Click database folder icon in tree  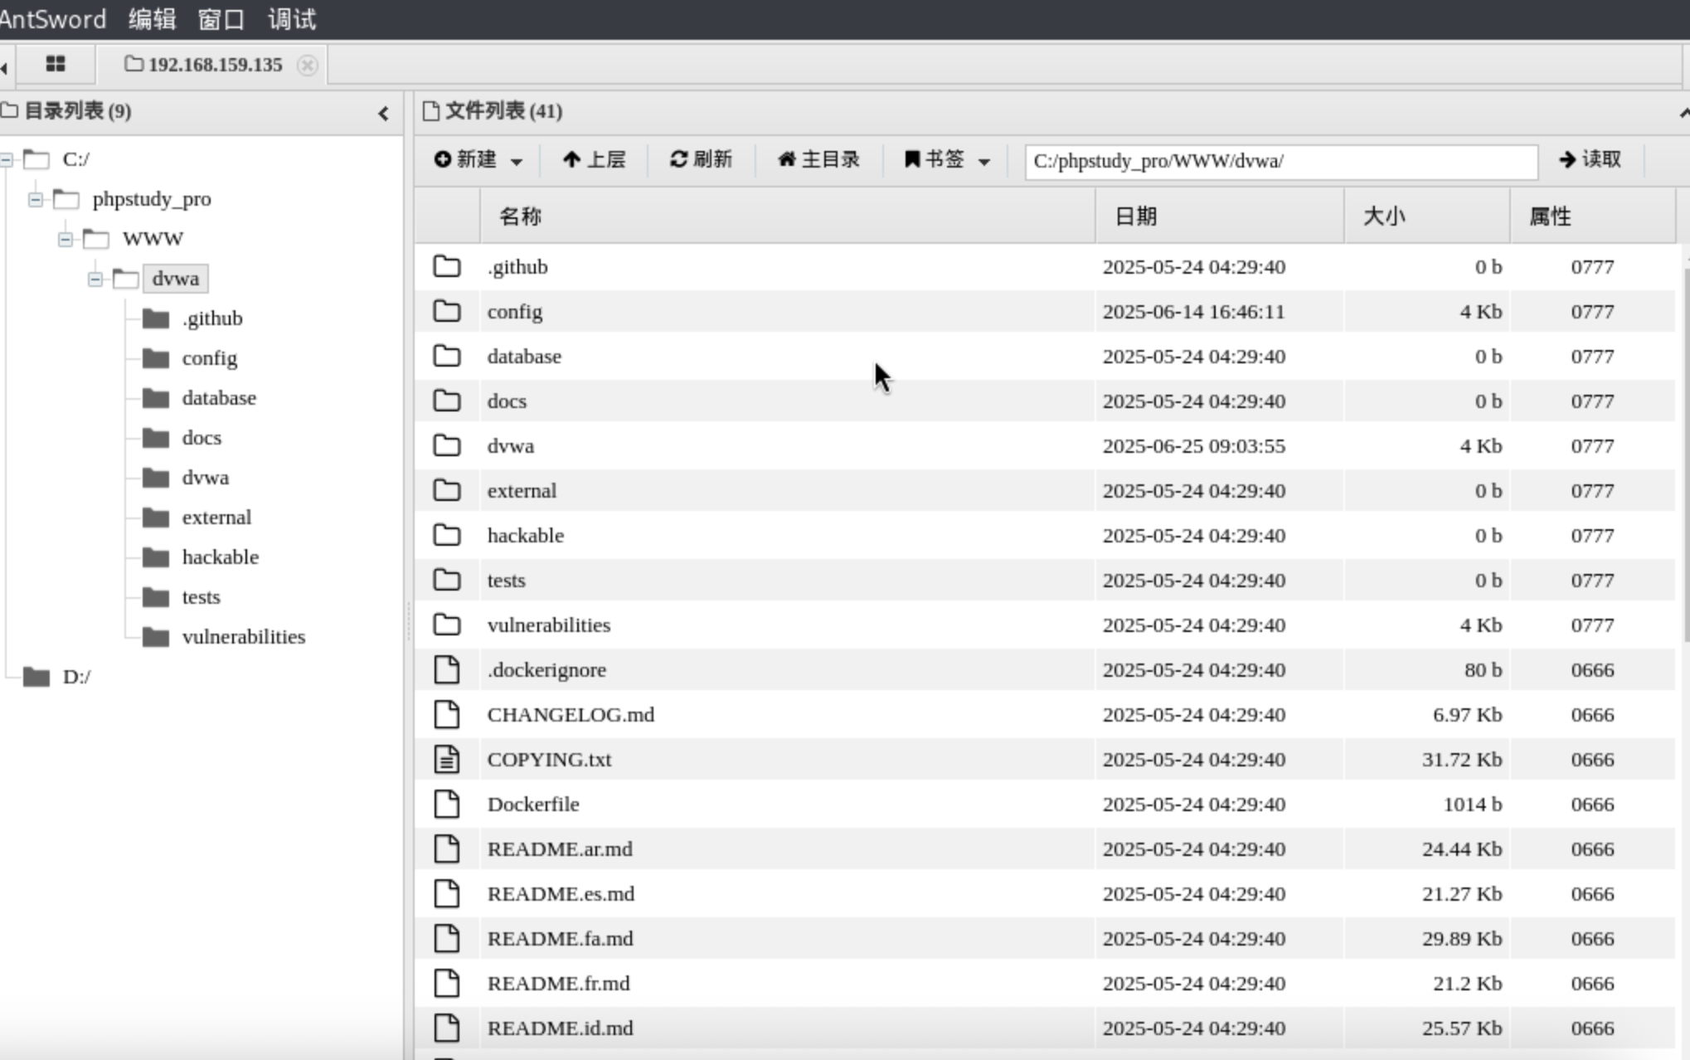pyautogui.click(x=156, y=398)
